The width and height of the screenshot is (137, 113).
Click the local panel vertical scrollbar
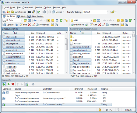pyautogui.click(x=66, y=44)
